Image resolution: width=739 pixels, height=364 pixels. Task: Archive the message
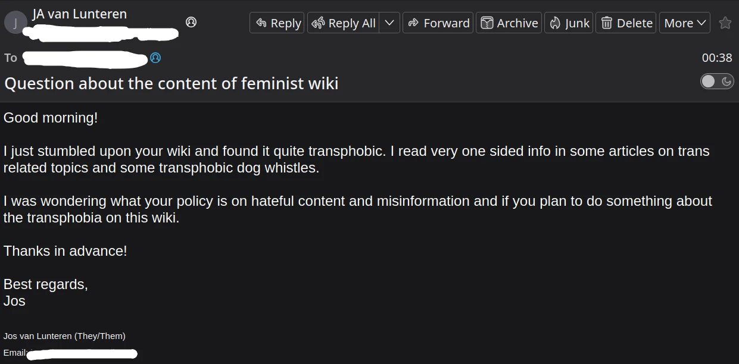coord(509,23)
